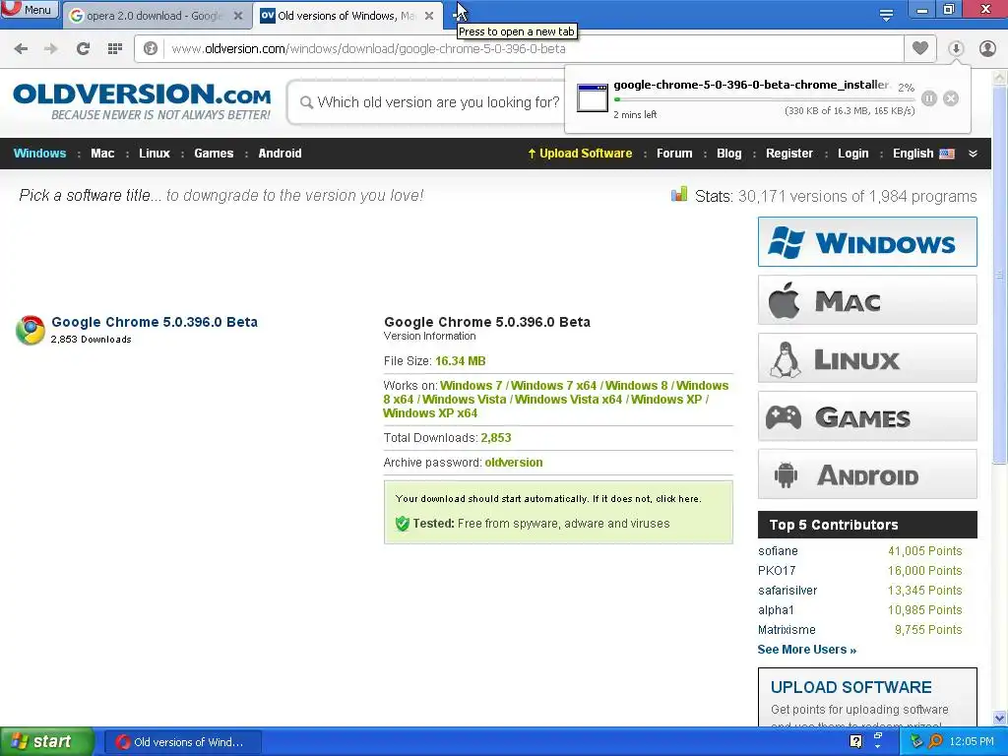Select Old versions of Wind taskbar item
The image size is (1008, 756).
[182, 742]
